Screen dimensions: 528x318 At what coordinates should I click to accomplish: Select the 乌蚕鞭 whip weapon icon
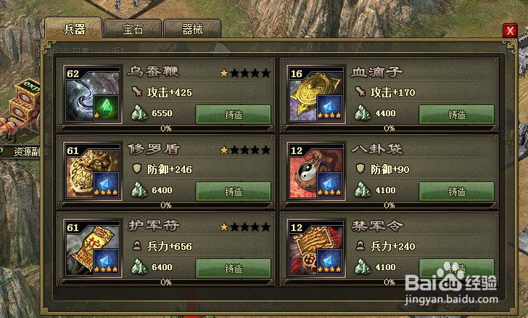click(x=93, y=94)
